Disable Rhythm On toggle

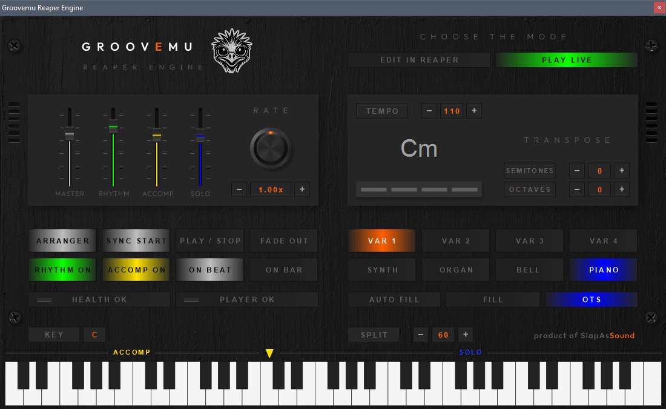[62, 270]
